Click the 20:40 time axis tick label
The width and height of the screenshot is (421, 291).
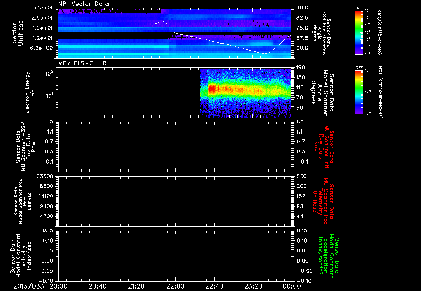tap(97, 286)
